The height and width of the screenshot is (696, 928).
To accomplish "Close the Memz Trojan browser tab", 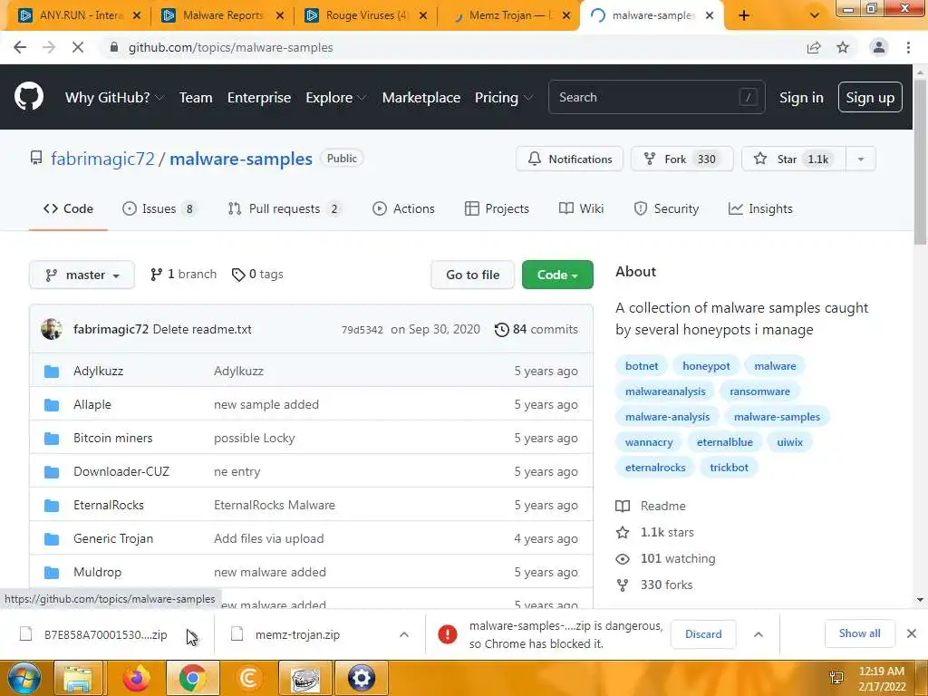I will (x=566, y=15).
